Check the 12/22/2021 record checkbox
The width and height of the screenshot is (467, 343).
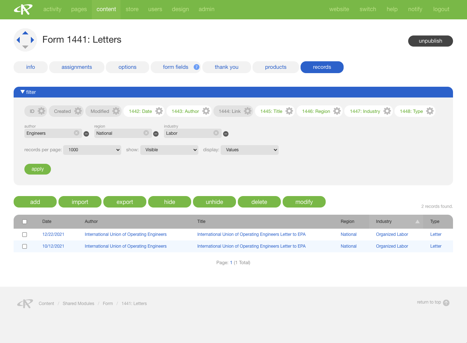25,234
